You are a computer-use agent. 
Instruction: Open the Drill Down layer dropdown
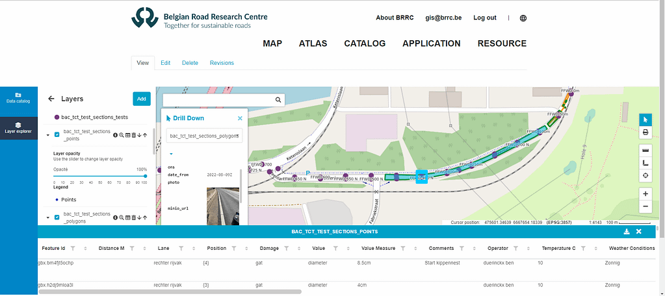tap(205, 136)
